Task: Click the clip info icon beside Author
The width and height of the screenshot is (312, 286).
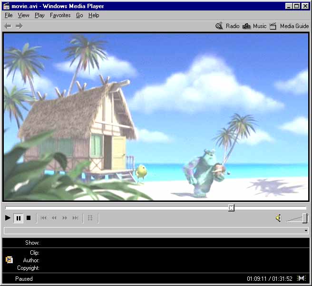Action: click(9, 260)
